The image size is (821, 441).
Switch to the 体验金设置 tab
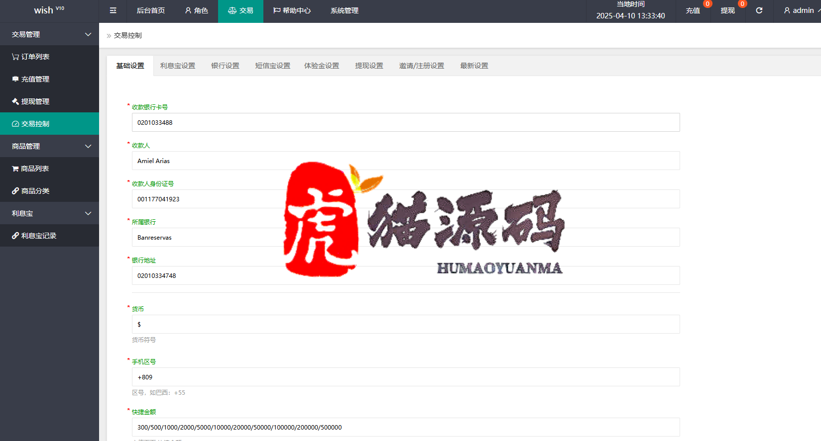click(x=322, y=66)
